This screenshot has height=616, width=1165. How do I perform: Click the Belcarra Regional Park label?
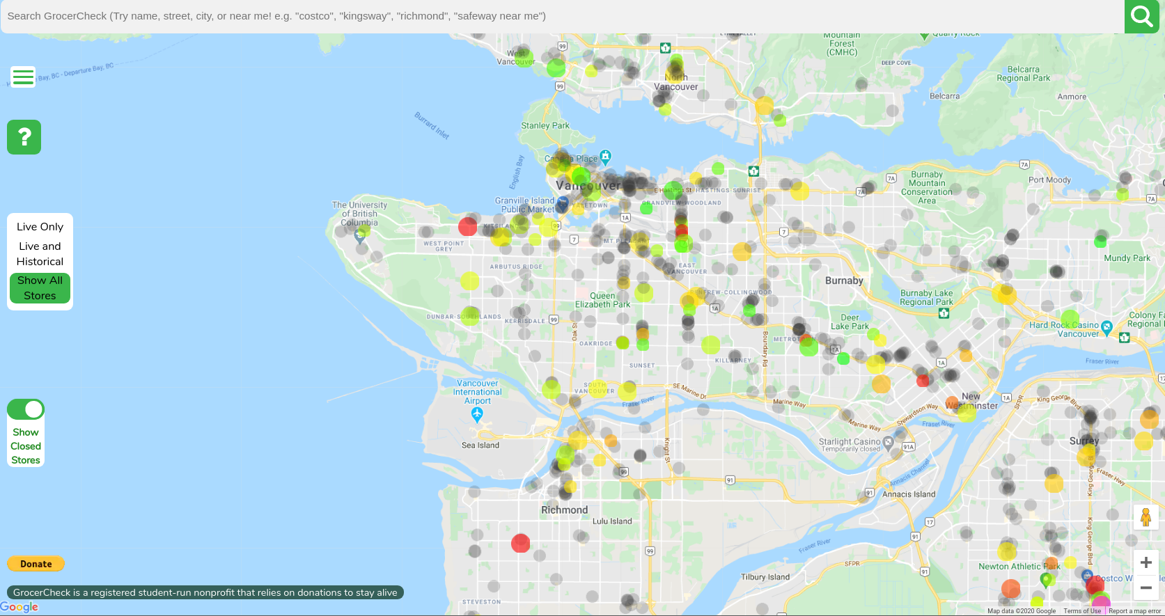tap(1023, 74)
